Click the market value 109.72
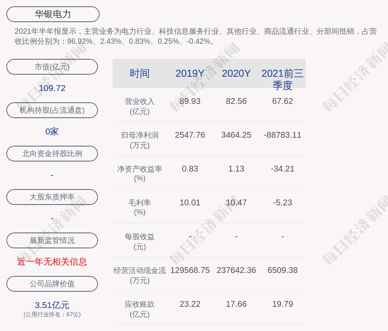388x331 pixels. pyautogui.click(x=52, y=88)
